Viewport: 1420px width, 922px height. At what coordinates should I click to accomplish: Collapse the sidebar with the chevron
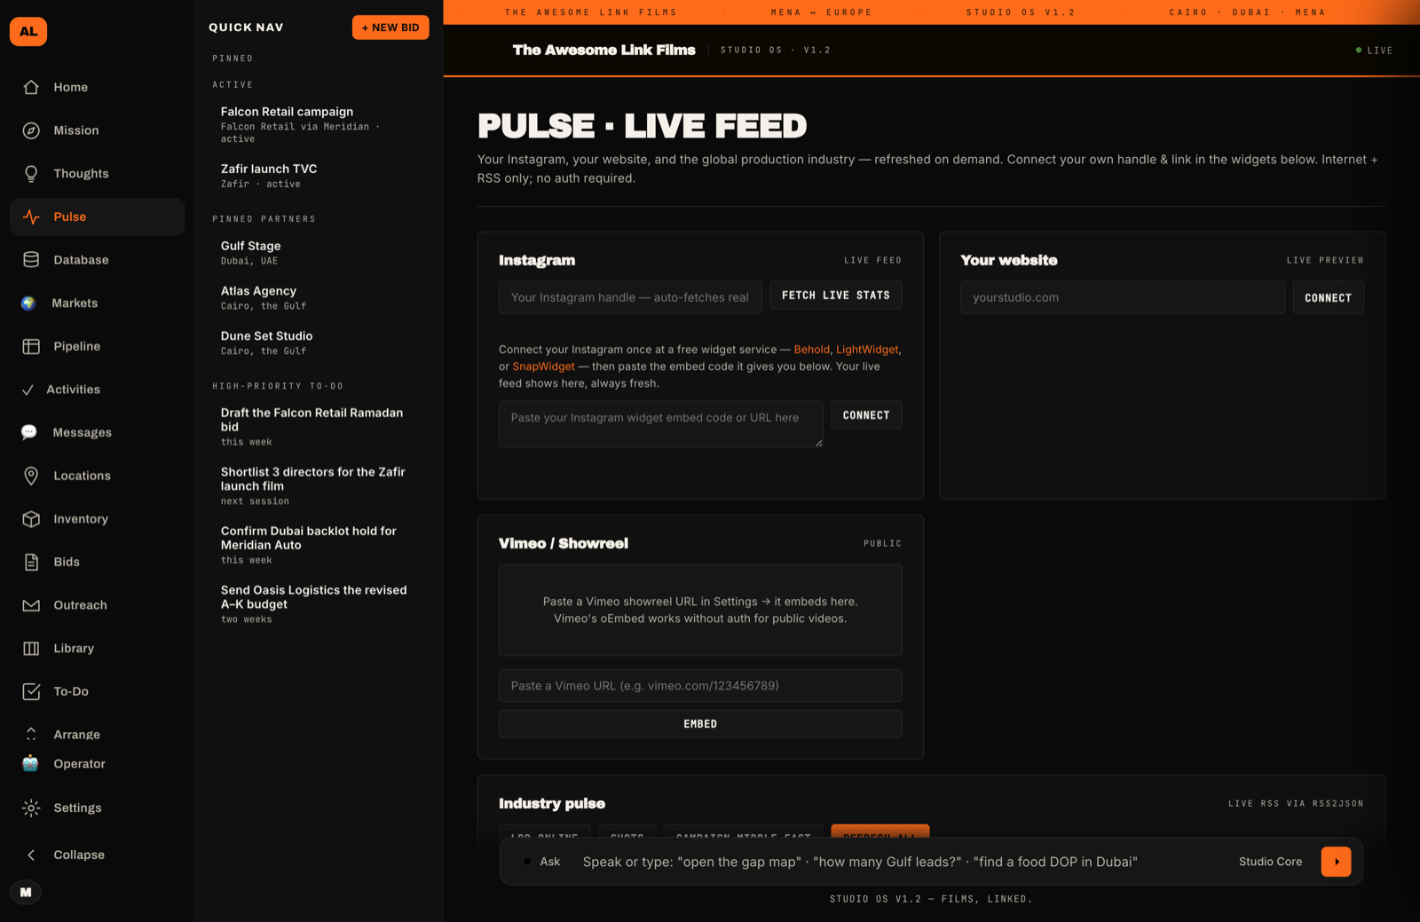(x=31, y=855)
